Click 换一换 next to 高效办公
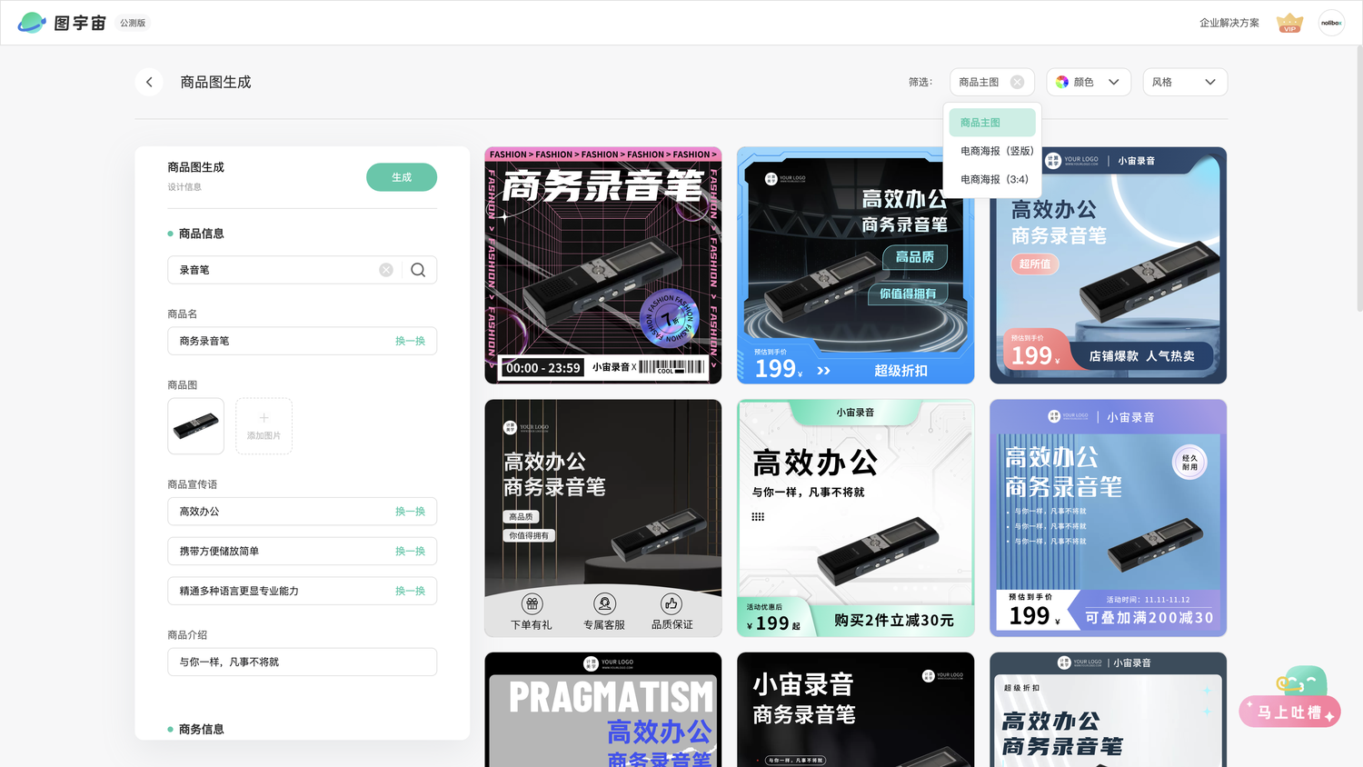Screen dimensions: 1363x767 [x=410, y=512]
